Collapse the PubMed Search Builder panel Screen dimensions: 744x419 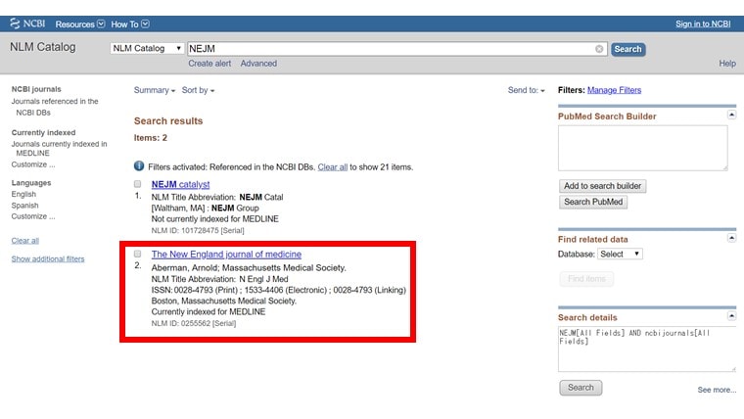pyautogui.click(x=731, y=115)
